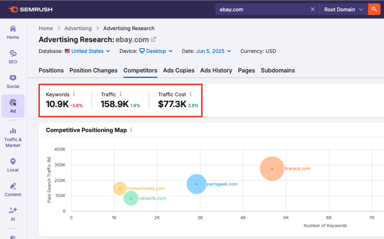
Task: Follow the Advertising breadcrumb link
Action: 78,28
